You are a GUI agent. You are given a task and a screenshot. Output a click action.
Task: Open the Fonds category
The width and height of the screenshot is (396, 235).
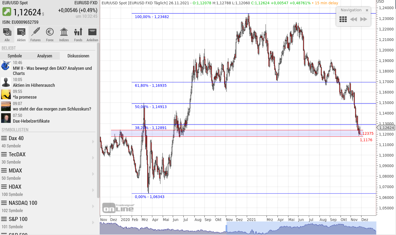coord(78,34)
